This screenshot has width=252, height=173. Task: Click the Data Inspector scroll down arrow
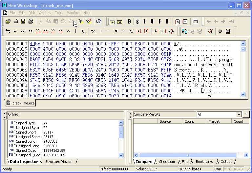[x=121, y=155]
